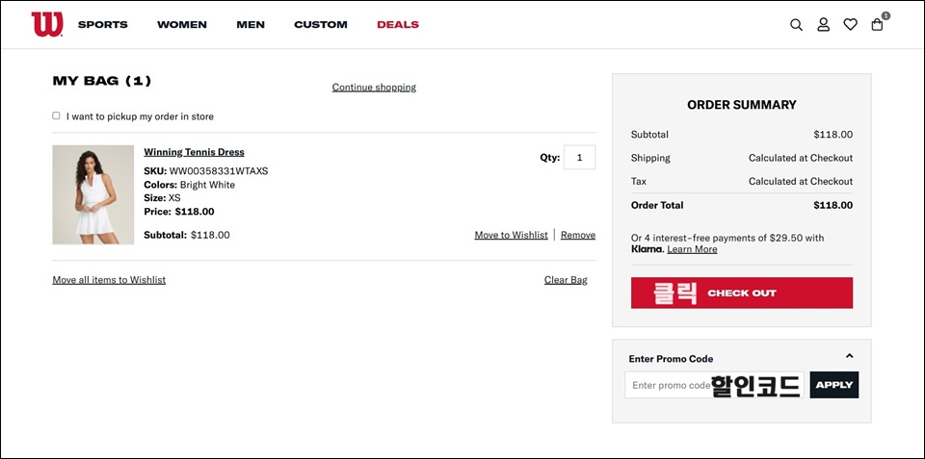The image size is (925, 459).
Task: Click the Colors: Bright White text
Action: [x=190, y=185]
